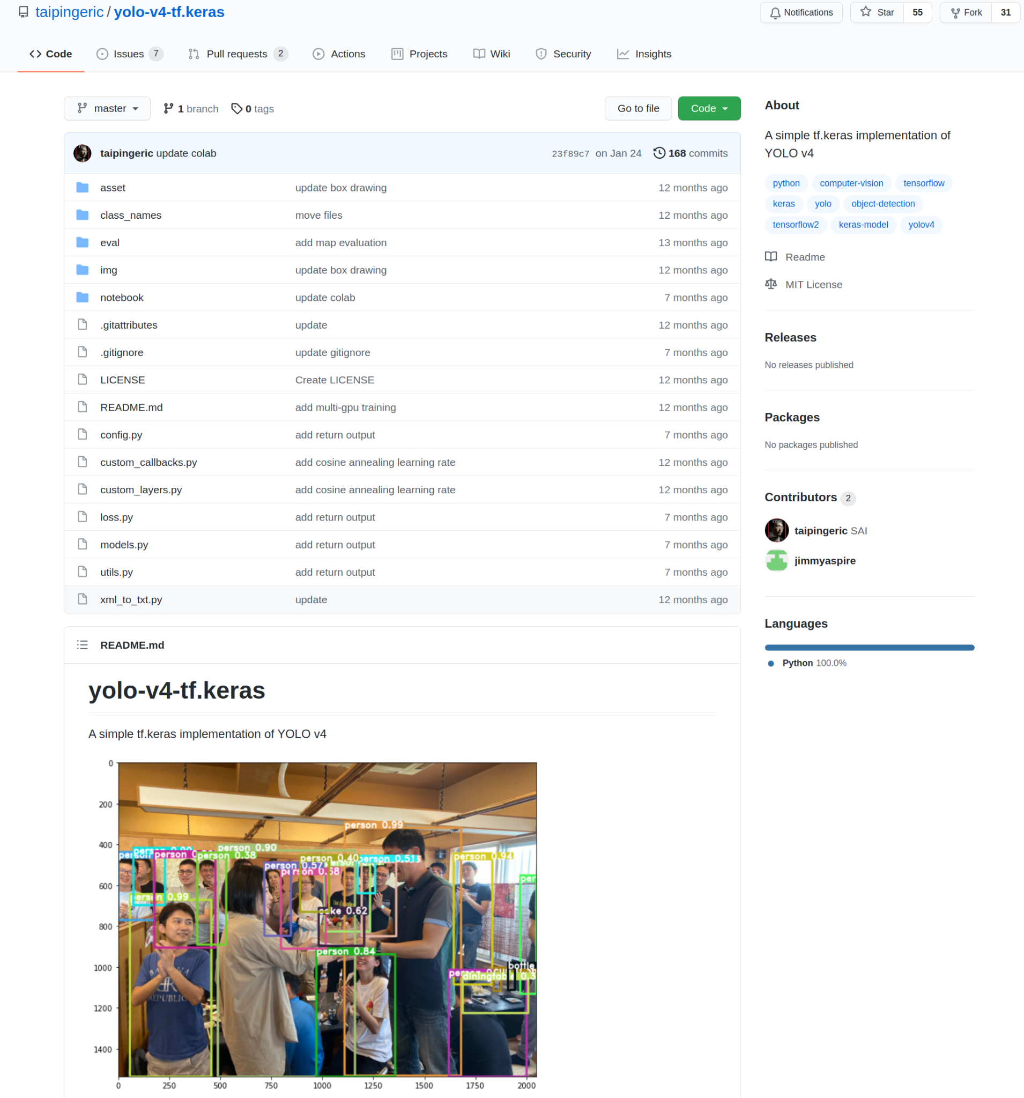1024x1098 pixels.
Task: Click the branch icon beside 1 branch
Action: (168, 109)
